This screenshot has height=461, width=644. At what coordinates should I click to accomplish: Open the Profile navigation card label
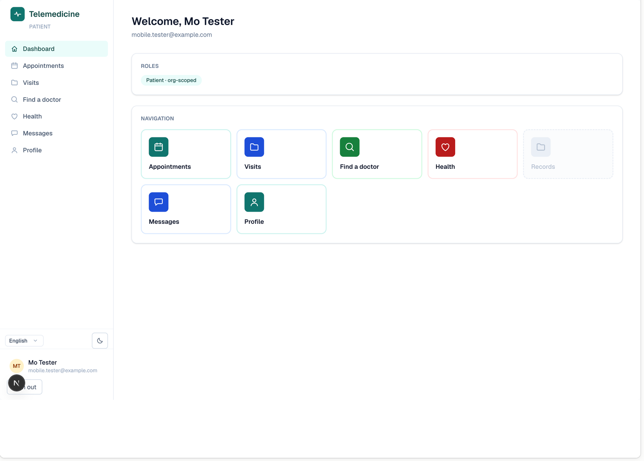pos(254,222)
